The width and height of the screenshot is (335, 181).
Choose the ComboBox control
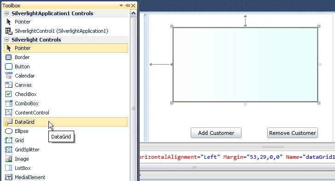coord(66,103)
